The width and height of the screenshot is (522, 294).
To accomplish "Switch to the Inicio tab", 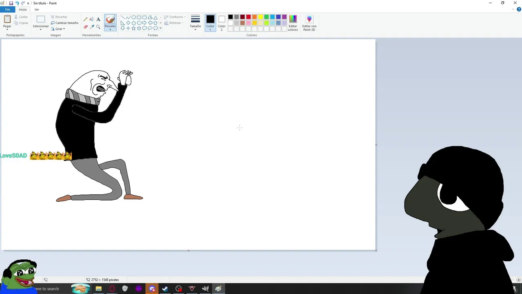I will (x=23, y=9).
